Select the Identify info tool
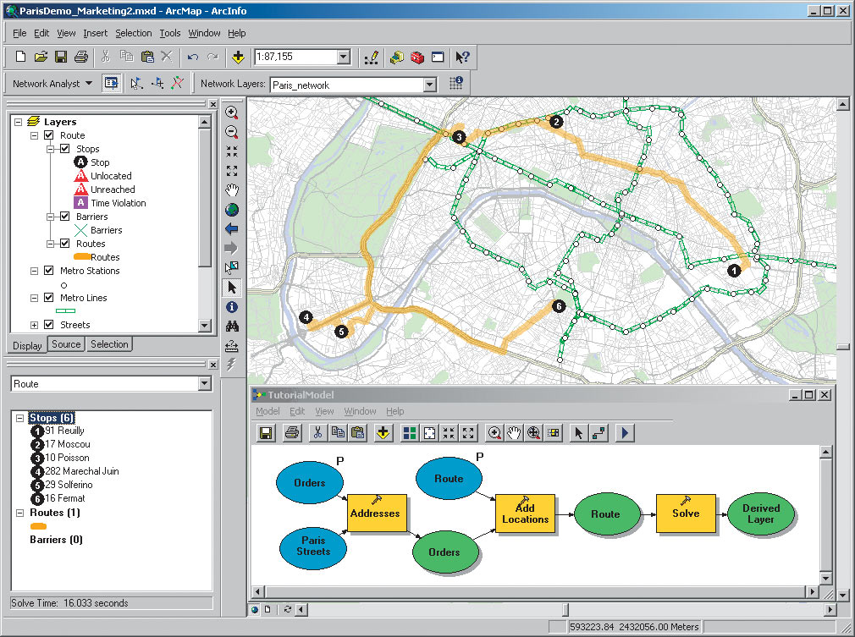 (232, 307)
